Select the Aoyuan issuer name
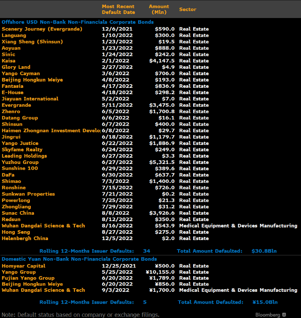 pos(11,48)
